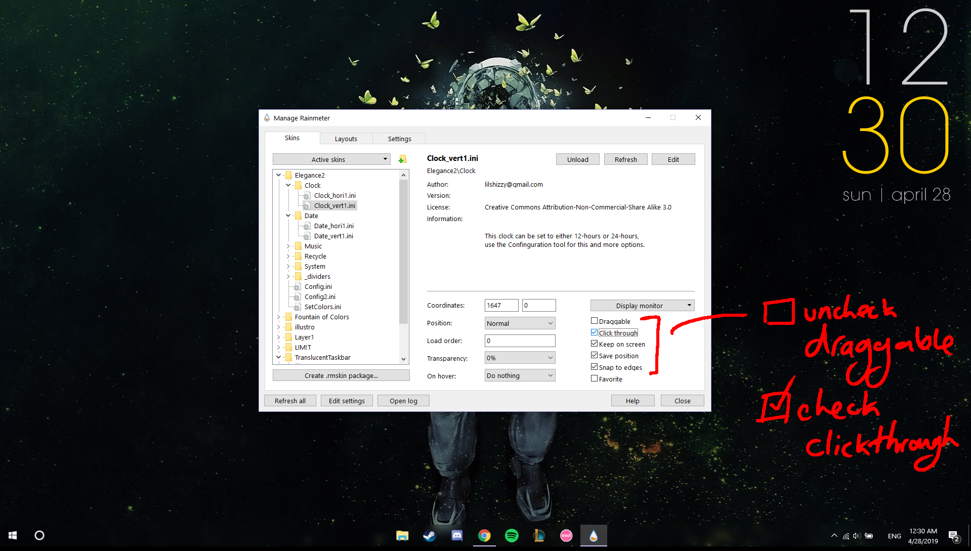Toggle the Click through checkbox

pos(595,332)
